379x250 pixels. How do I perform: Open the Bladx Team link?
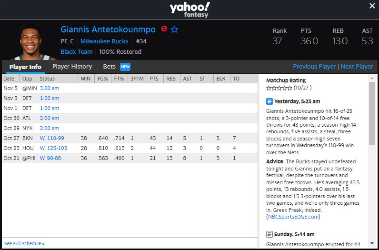[77, 51]
